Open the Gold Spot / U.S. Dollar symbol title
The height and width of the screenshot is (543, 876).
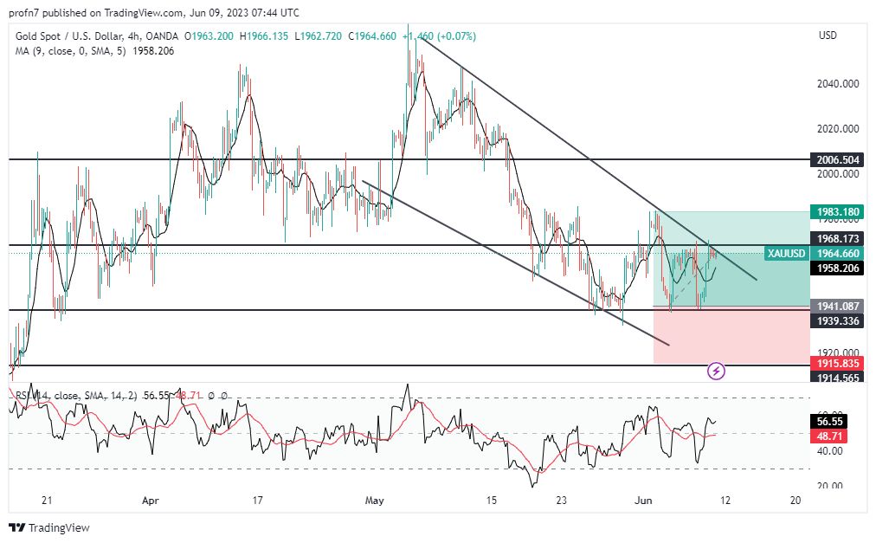point(69,36)
